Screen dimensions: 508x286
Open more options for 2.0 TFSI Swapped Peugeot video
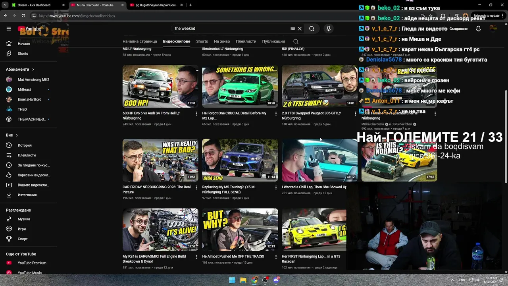pos(355,114)
